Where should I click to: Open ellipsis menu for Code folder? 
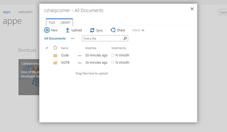[80, 56]
